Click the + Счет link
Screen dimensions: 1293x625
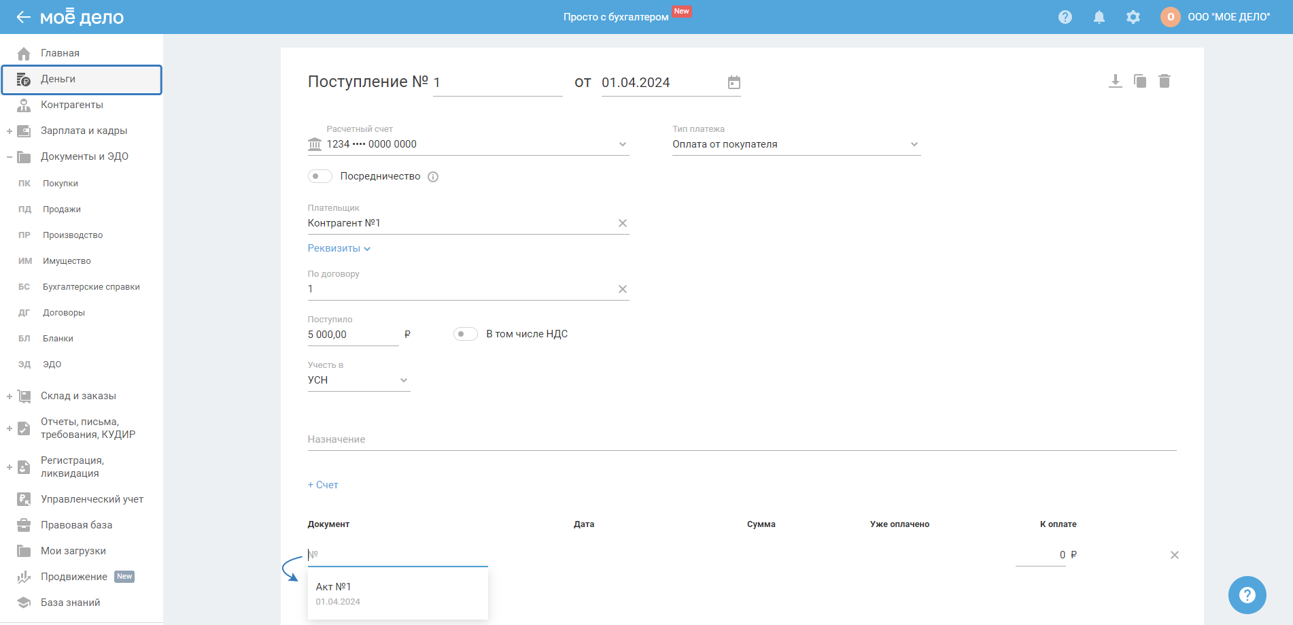click(x=323, y=485)
